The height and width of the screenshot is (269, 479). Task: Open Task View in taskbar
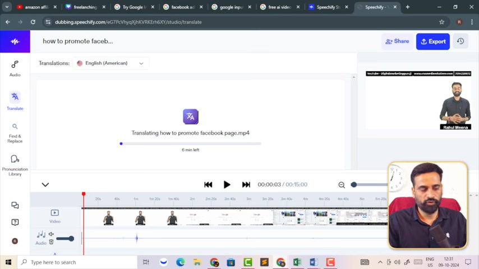(x=146, y=262)
